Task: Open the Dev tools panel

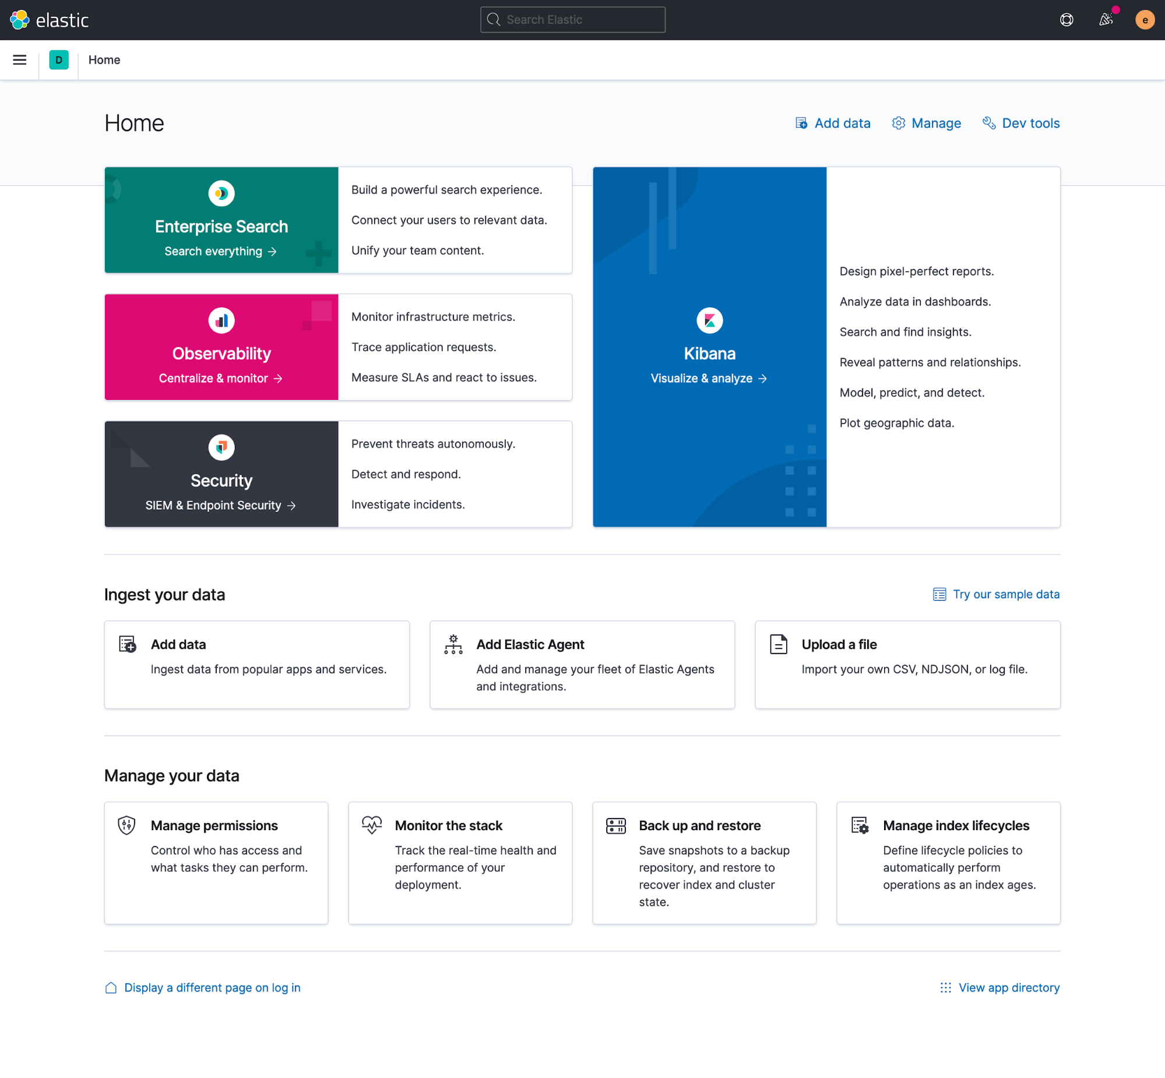Action: point(1020,122)
